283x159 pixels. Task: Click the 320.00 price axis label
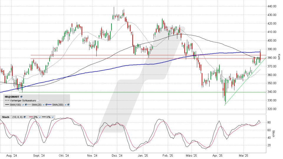[x=272, y=109]
